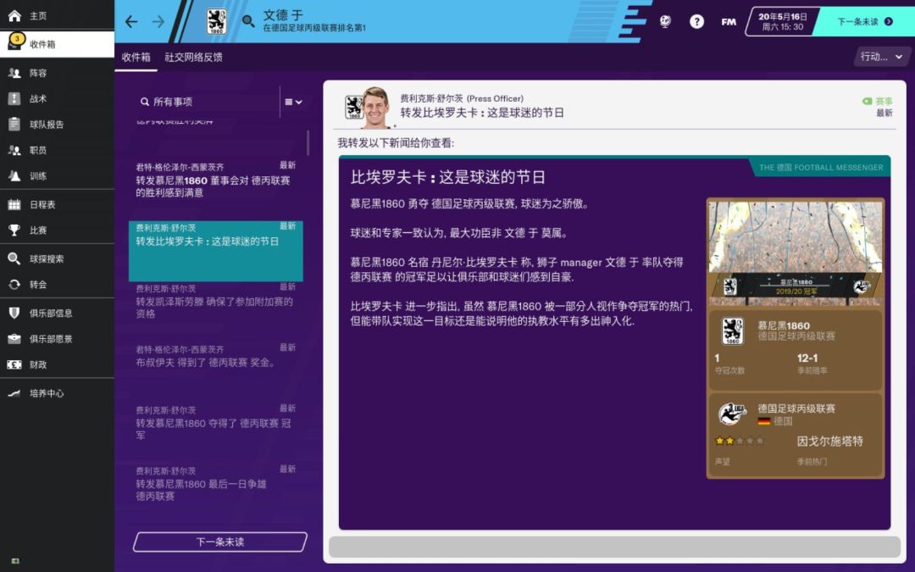Expand the 行动... actions dropdown
This screenshot has width=915, height=572.
tap(881, 57)
